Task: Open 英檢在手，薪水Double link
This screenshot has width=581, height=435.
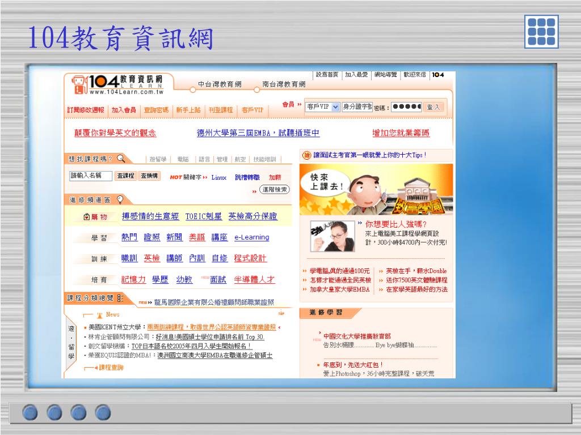Action: point(416,271)
